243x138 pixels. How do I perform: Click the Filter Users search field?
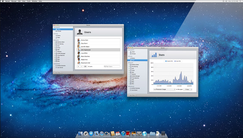click(112, 66)
